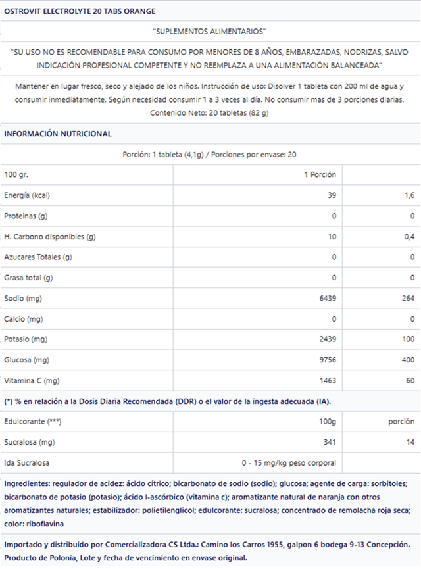Click the 'Mantener en lugar fresco' instruction line
Image resolution: width=421 pixels, height=569 pixels.
pyautogui.click(x=209, y=86)
